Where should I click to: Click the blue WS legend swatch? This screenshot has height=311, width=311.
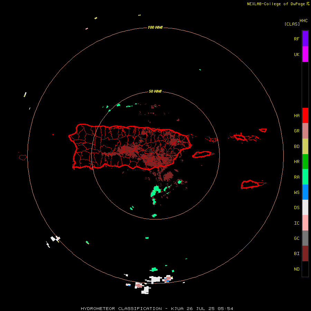305,192
